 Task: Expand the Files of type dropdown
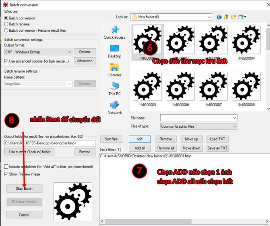(199, 126)
